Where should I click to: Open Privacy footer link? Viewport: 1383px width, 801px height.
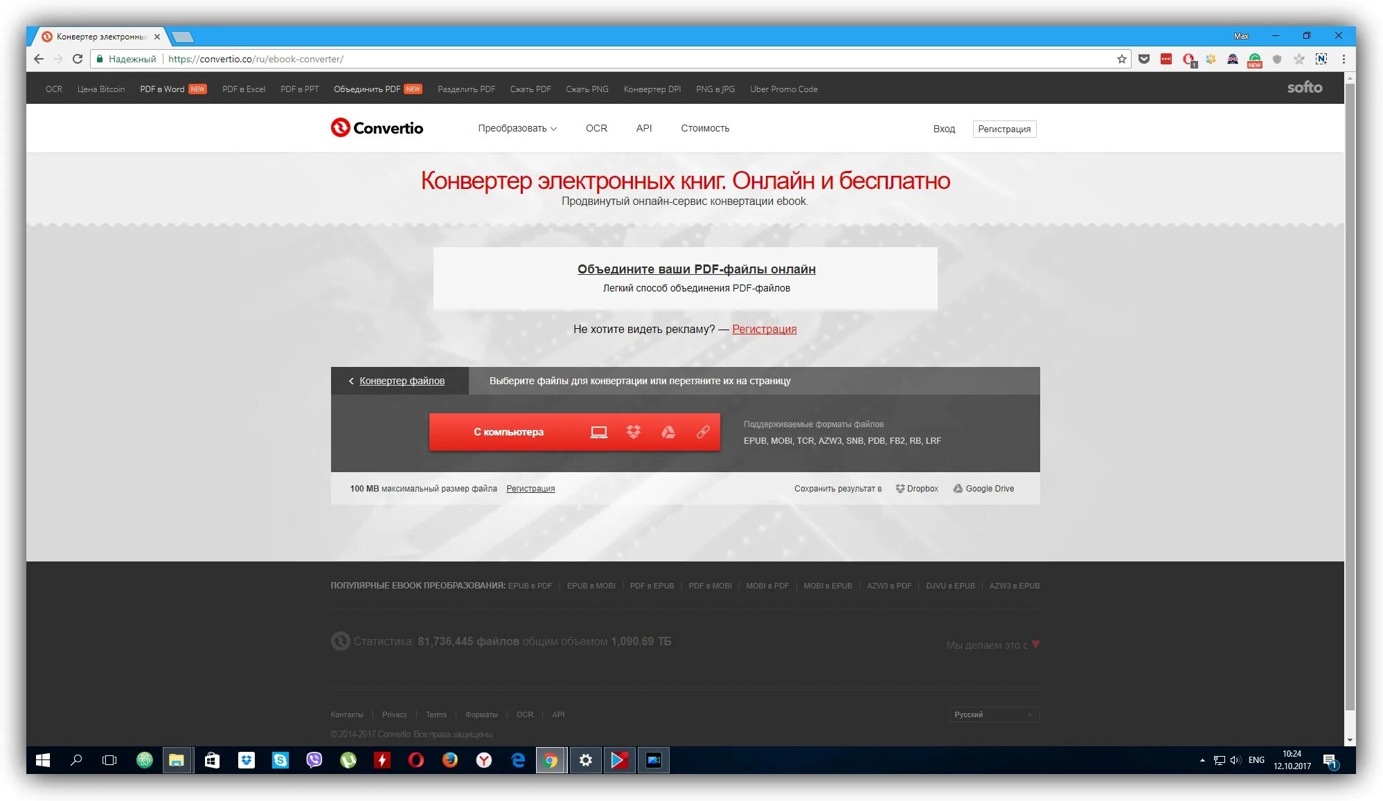394,714
